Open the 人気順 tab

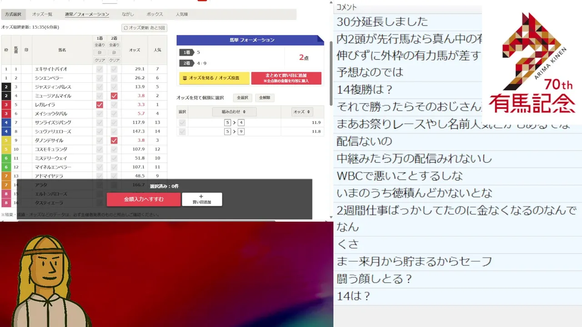point(182,15)
